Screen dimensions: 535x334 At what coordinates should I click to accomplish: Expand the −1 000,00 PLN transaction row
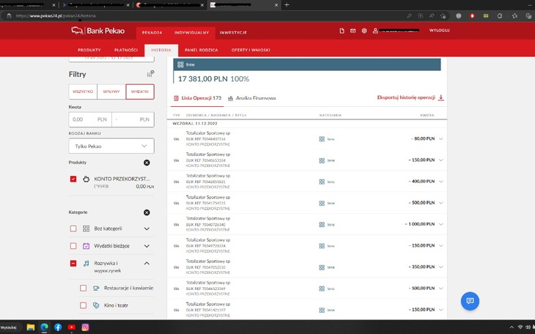(x=441, y=223)
